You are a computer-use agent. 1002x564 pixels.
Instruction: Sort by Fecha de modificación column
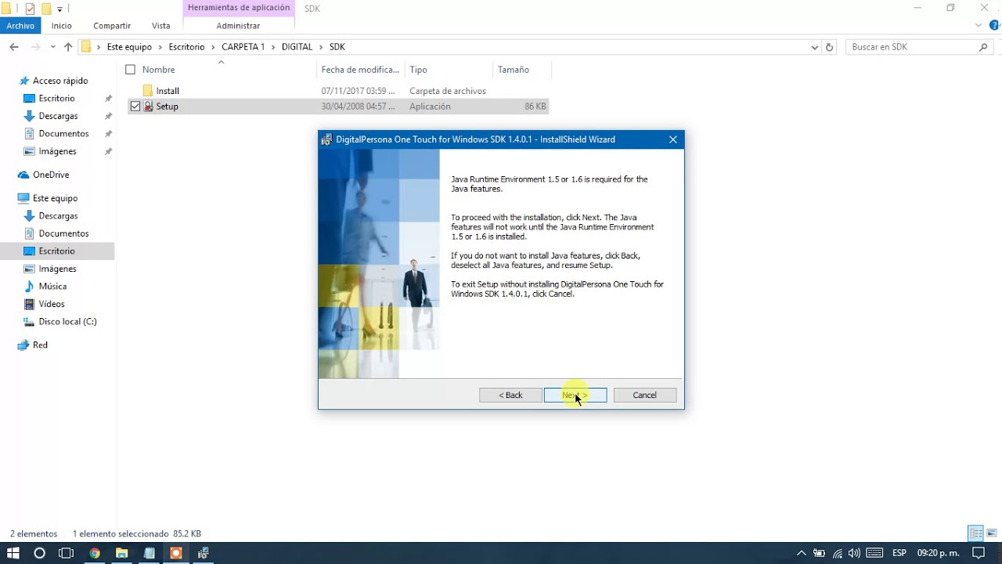(360, 70)
